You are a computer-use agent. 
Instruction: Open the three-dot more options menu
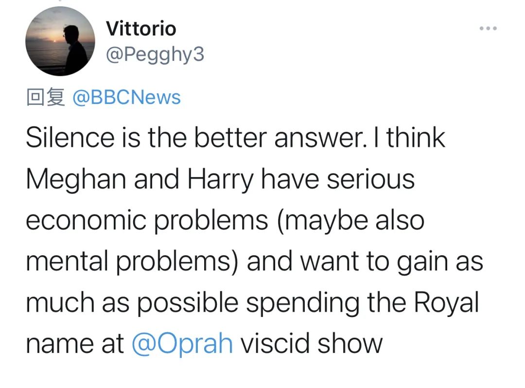[488, 29]
